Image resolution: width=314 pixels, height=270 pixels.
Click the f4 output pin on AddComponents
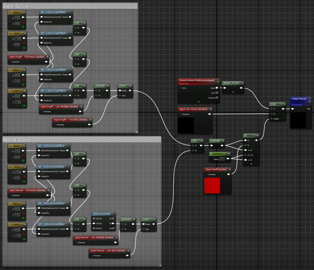click(113, 228)
